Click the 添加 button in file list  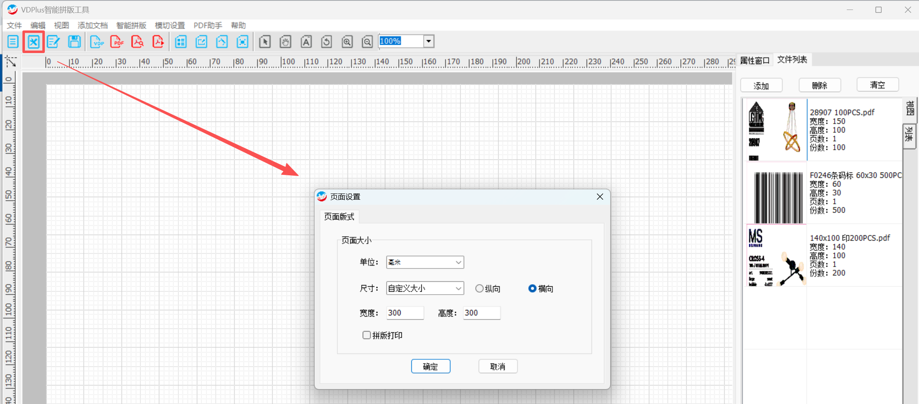(761, 86)
